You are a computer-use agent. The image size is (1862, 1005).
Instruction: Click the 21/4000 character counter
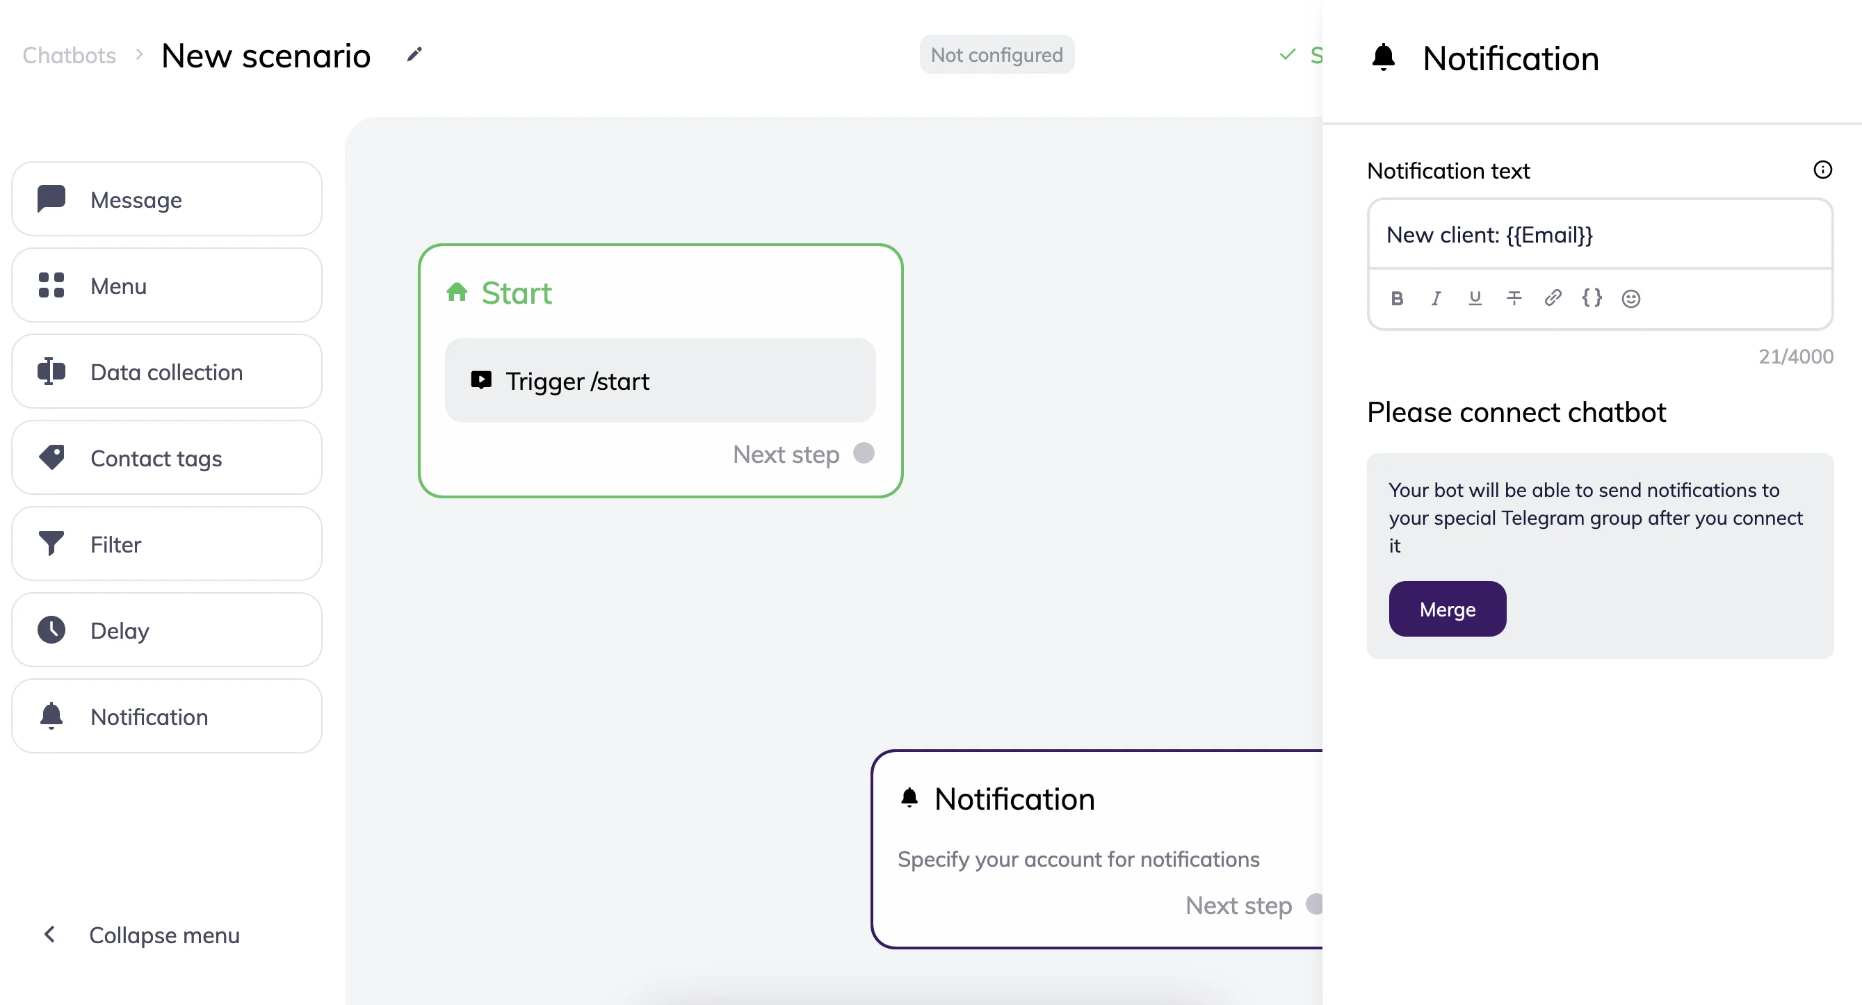click(x=1795, y=356)
